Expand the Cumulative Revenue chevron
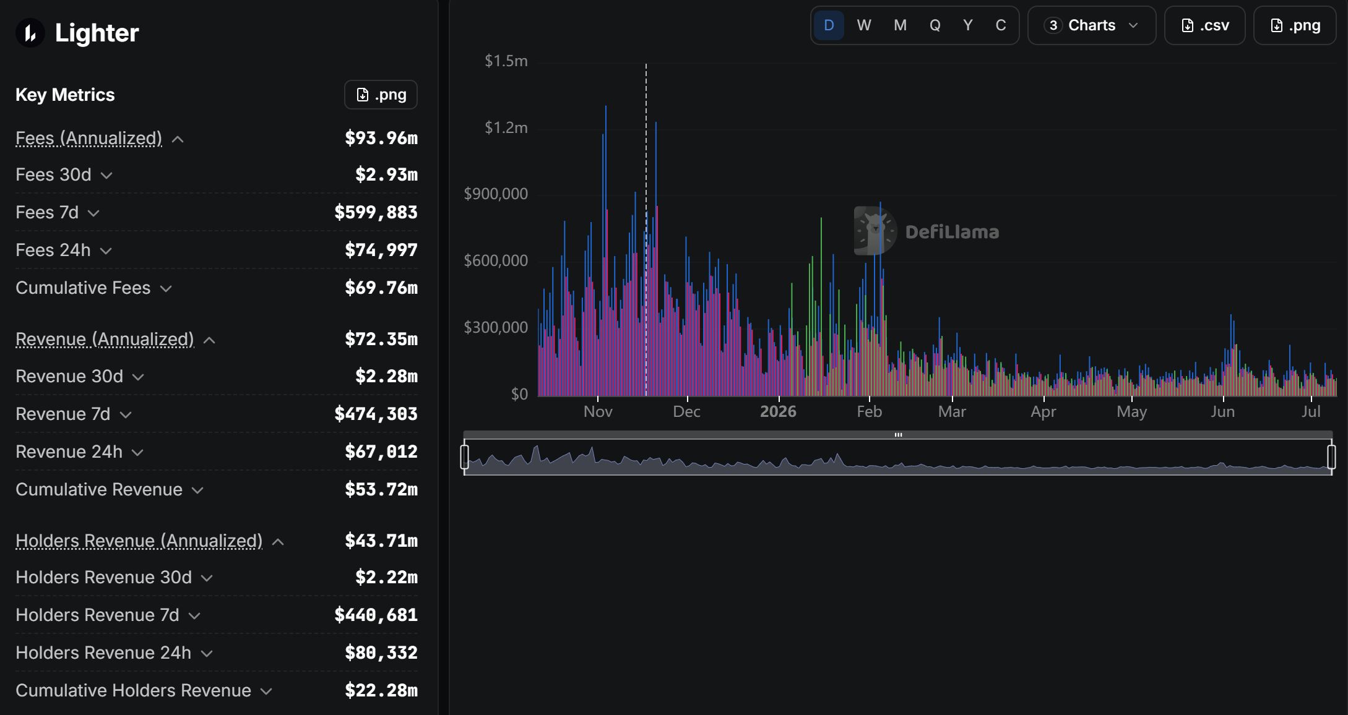This screenshot has height=715, width=1348. pos(197,490)
